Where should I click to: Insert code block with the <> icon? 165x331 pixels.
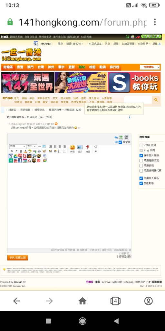96,147
